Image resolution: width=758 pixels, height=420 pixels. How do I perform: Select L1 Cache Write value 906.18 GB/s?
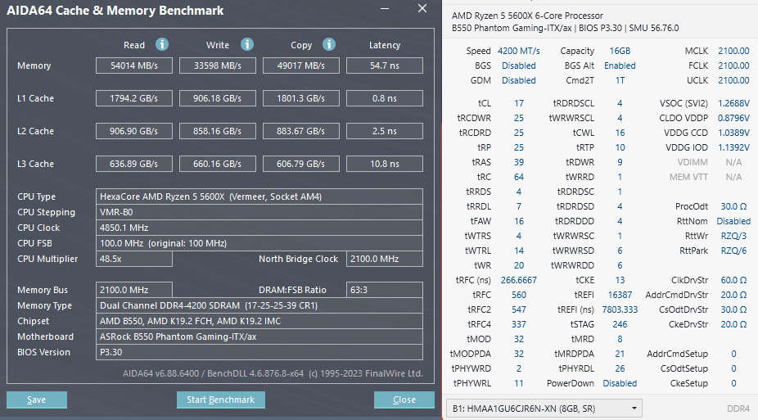[218, 98]
